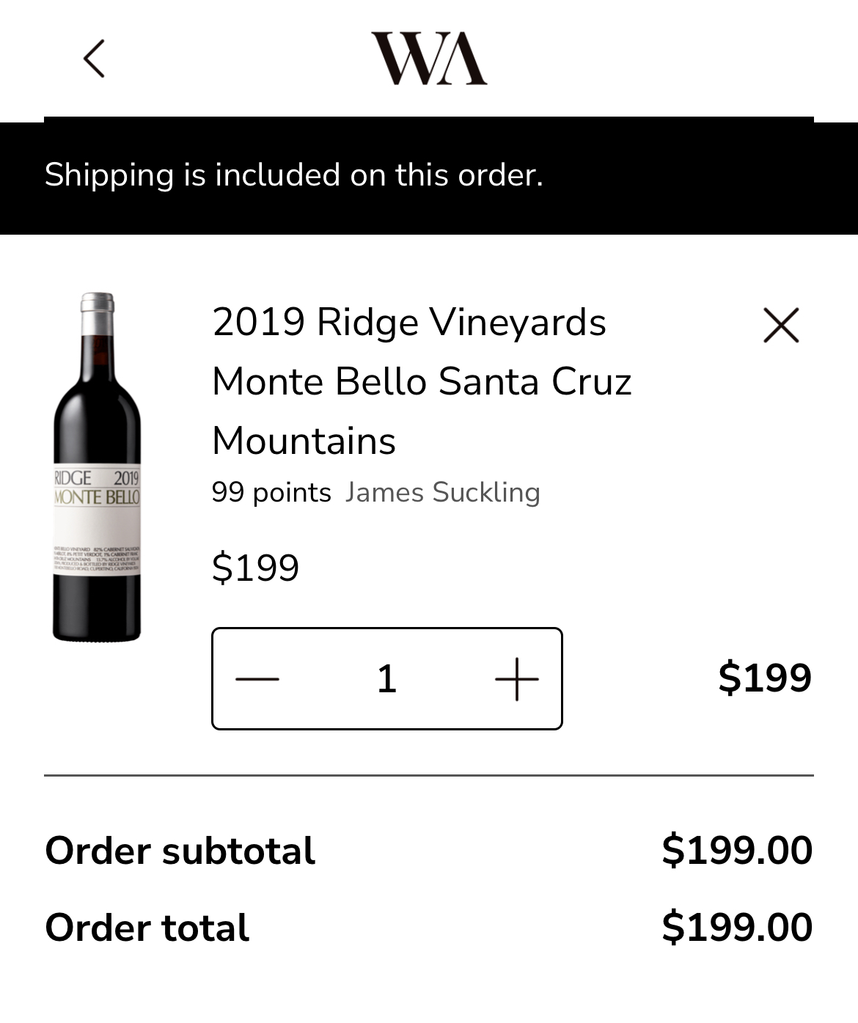Remove the Monte Bello item with X

pos(780,325)
